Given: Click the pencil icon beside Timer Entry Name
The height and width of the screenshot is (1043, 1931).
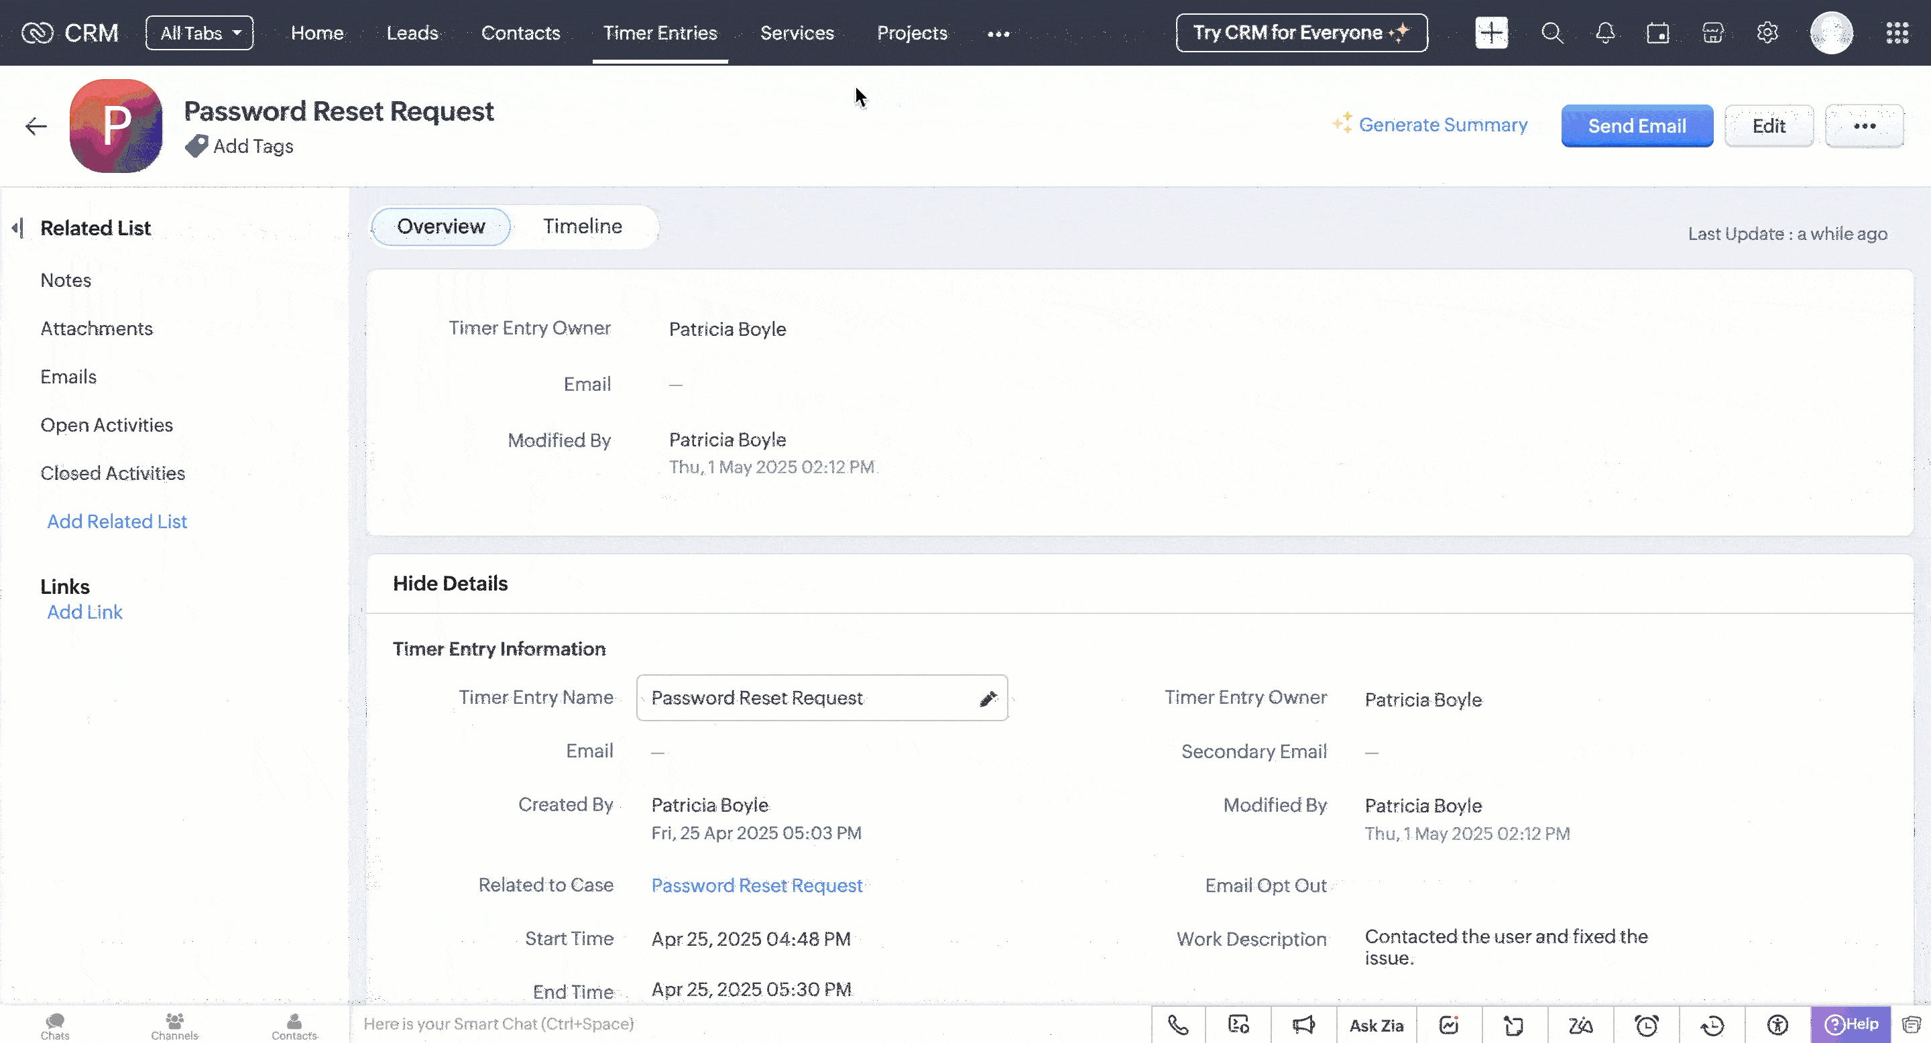Looking at the screenshot, I should tap(988, 698).
